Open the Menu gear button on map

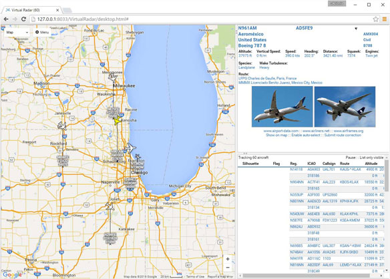[42, 32]
